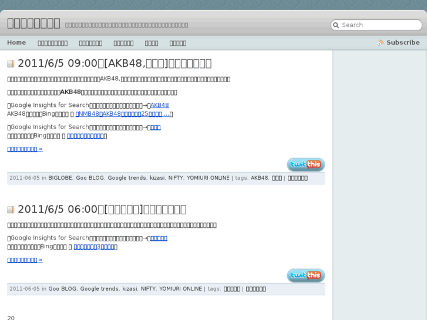Open NIFTY category in first post footer
This screenshot has width=427, height=320.
176,178
